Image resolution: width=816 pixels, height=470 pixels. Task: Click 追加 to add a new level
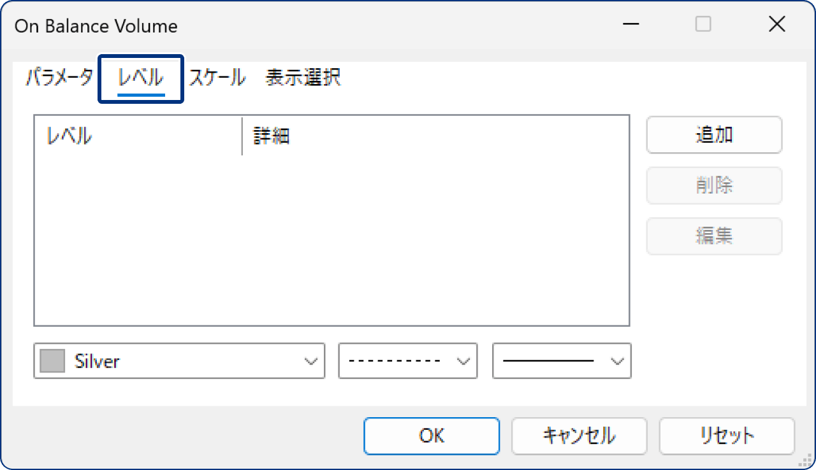[713, 134]
